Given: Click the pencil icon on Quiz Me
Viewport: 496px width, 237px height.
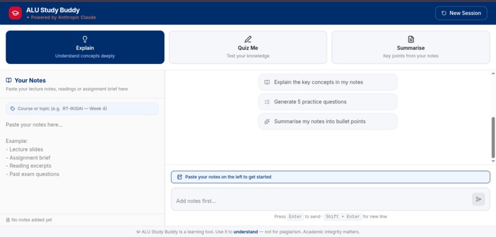Looking at the screenshot, I should pos(248,39).
